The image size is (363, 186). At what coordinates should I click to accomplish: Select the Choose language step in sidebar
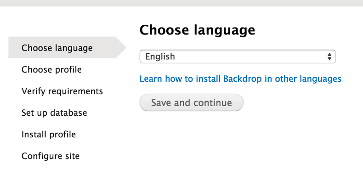click(x=57, y=48)
